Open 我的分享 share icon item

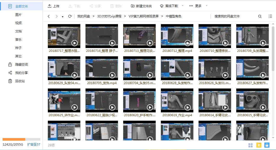click(18, 73)
